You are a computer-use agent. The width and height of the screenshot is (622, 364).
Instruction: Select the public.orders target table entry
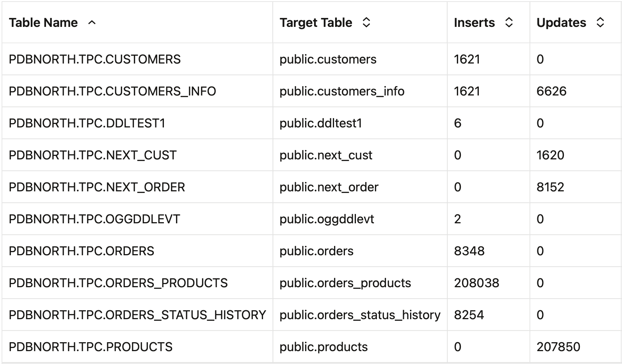pos(316,251)
